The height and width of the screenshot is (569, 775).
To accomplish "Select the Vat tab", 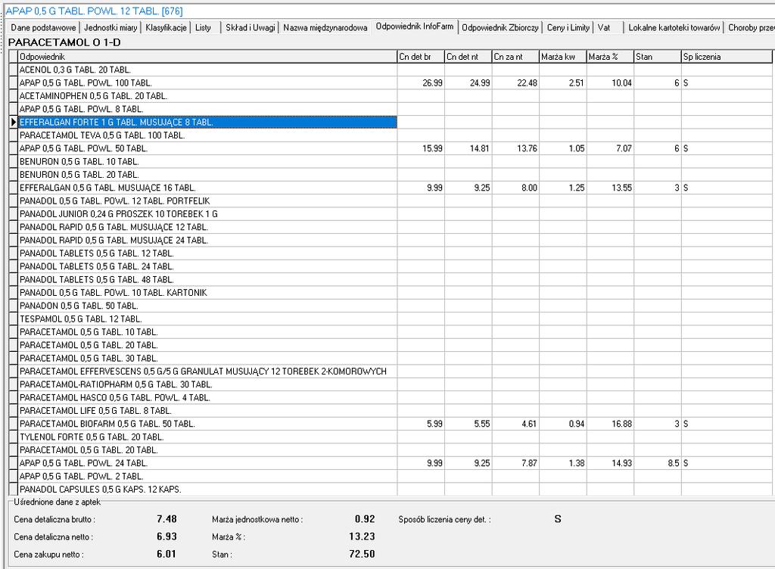I will [x=603, y=28].
